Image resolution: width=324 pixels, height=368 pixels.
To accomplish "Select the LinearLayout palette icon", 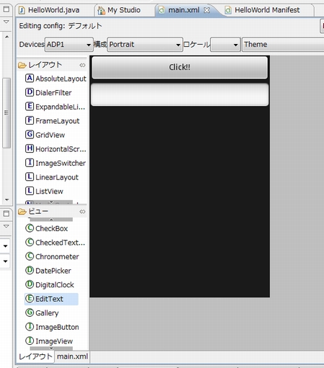I will (30, 176).
